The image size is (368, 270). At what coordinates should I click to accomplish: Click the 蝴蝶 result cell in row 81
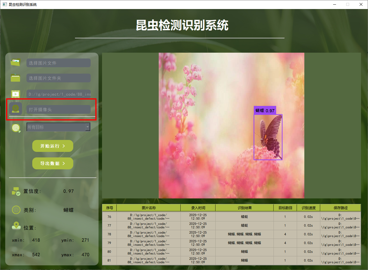244,260
